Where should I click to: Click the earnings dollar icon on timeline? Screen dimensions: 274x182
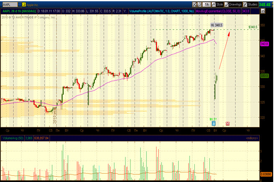click(x=214, y=124)
